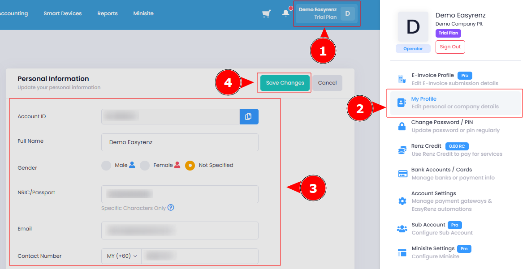Click the NRIC/Passport help question mark icon
This screenshot has width=527, height=269.
pyautogui.click(x=171, y=208)
